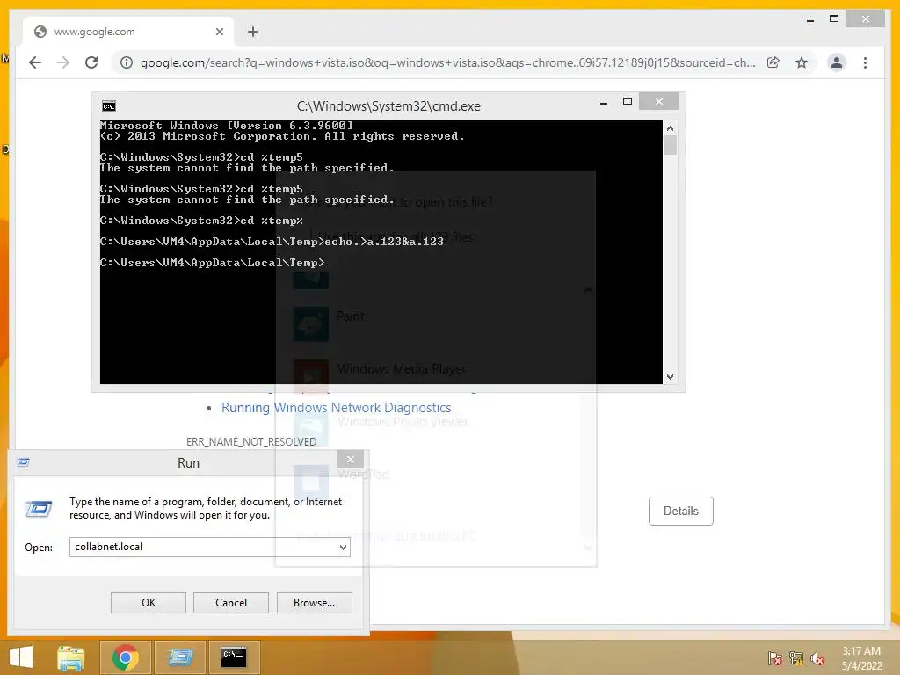The width and height of the screenshot is (900, 675).
Task: Minimize the Chrome window
Action: point(809,19)
